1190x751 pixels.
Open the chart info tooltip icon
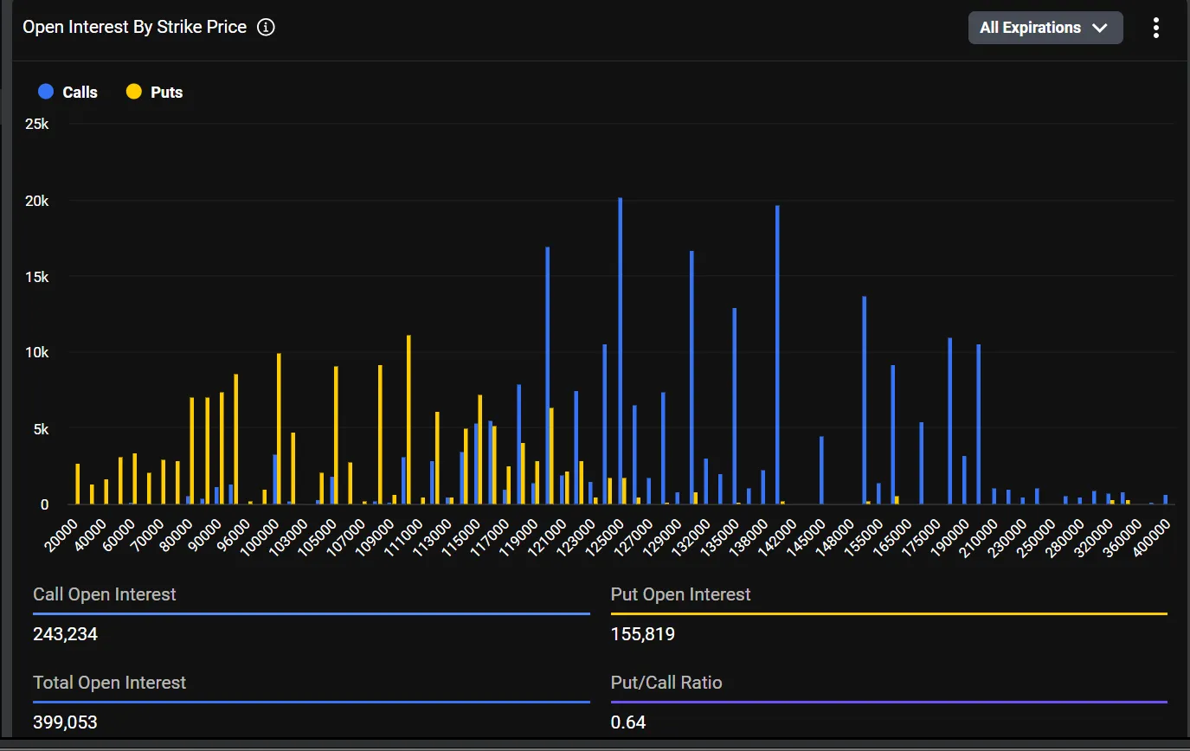[x=266, y=27]
